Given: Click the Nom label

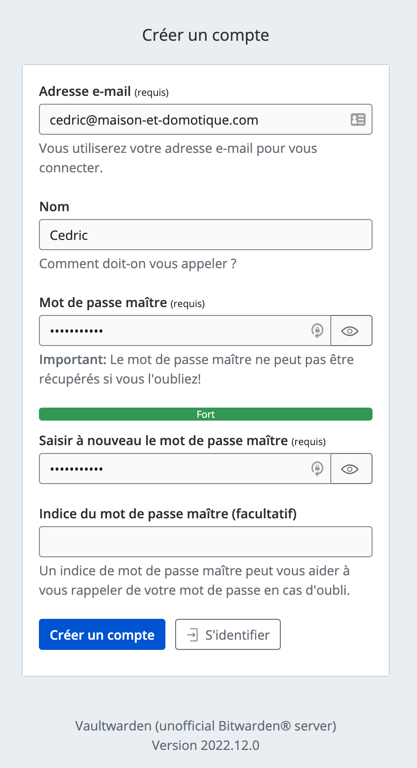Looking at the screenshot, I should 54,207.
